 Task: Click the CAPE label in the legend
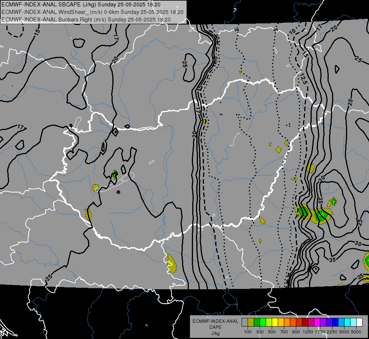point(215,327)
